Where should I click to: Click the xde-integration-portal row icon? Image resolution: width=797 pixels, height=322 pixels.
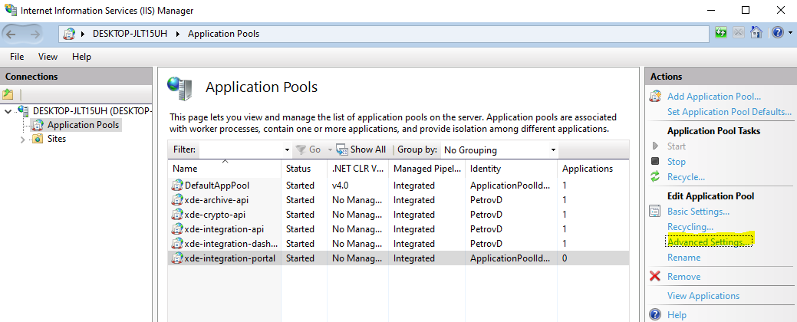[177, 258]
